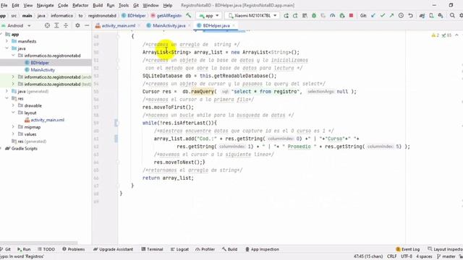Click Expand All in Project panel
Viewport: 463px width, 260px height.
pos(56,26)
